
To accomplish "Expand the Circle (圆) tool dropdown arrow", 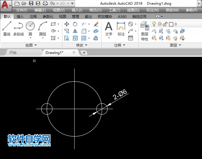I will coord(30,39).
